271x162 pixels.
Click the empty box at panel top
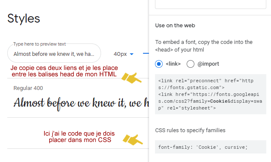click(211, 4)
